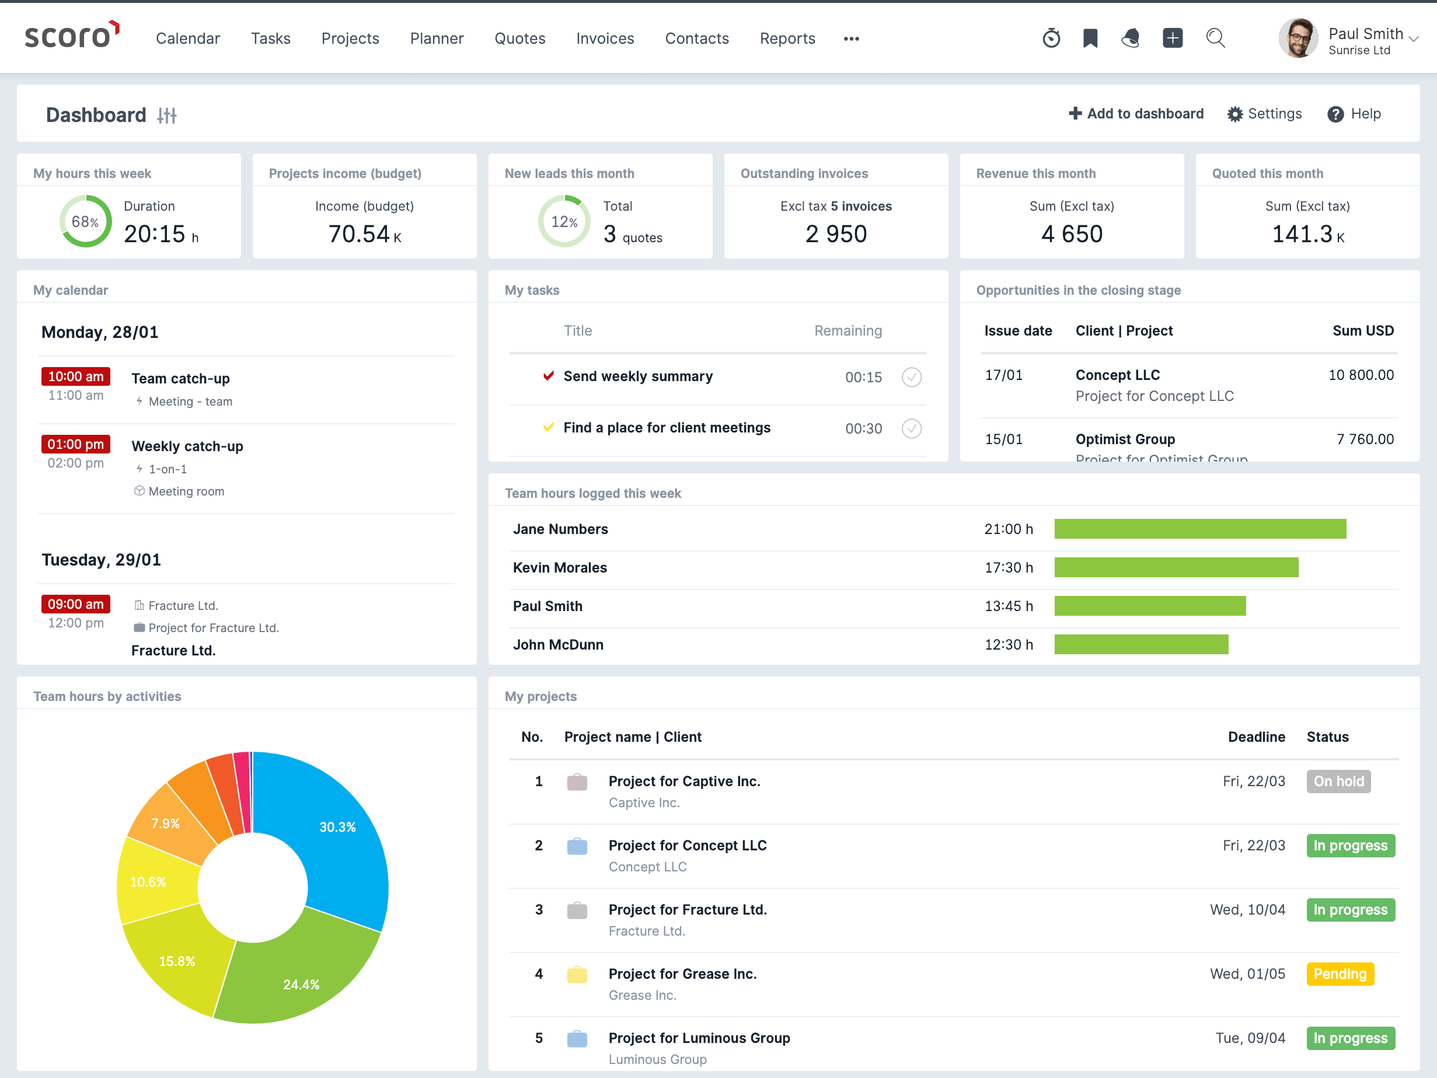The height and width of the screenshot is (1078, 1437).
Task: Click the lightning icon next to 1-on-1
Action: pyautogui.click(x=139, y=469)
